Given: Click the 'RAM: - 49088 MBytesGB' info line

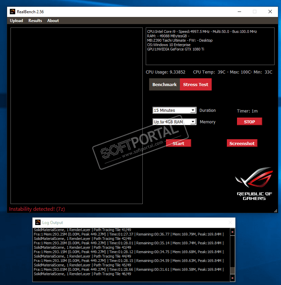Looking at the screenshot, I should click(x=168, y=36).
